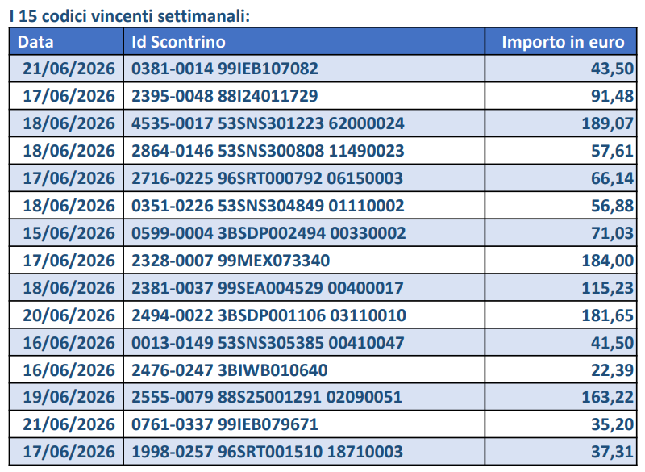Screen dimensions: 645x472
Task: Click amount 35,20 cell
Action: pyautogui.click(x=560, y=424)
